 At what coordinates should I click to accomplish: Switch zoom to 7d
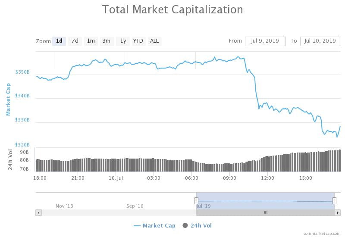tap(75, 41)
